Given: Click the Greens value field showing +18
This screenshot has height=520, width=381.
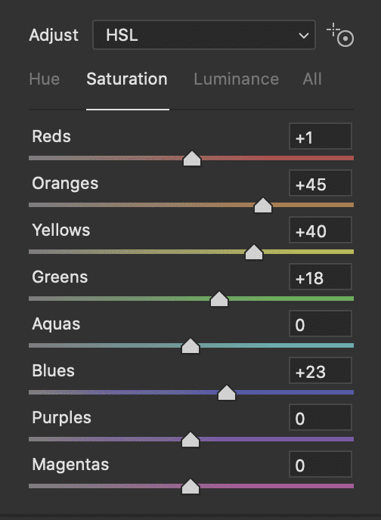Looking at the screenshot, I should [x=321, y=277].
